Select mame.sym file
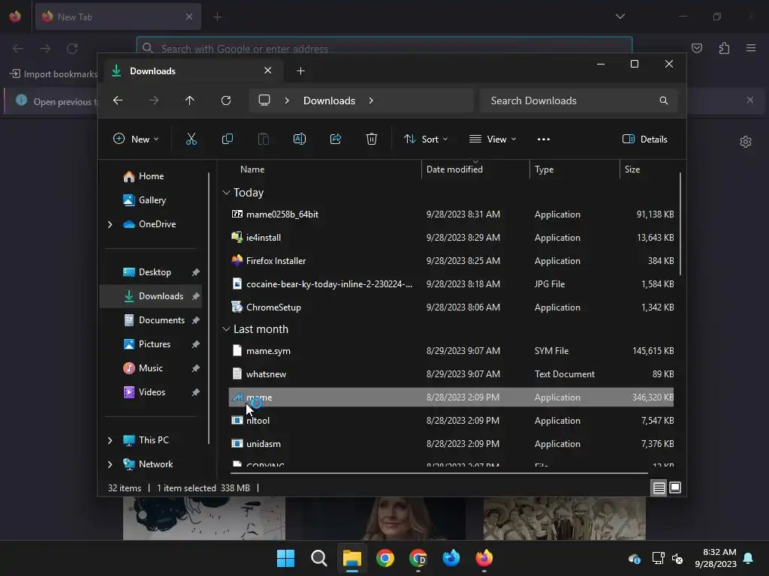769x576 pixels. point(451,351)
